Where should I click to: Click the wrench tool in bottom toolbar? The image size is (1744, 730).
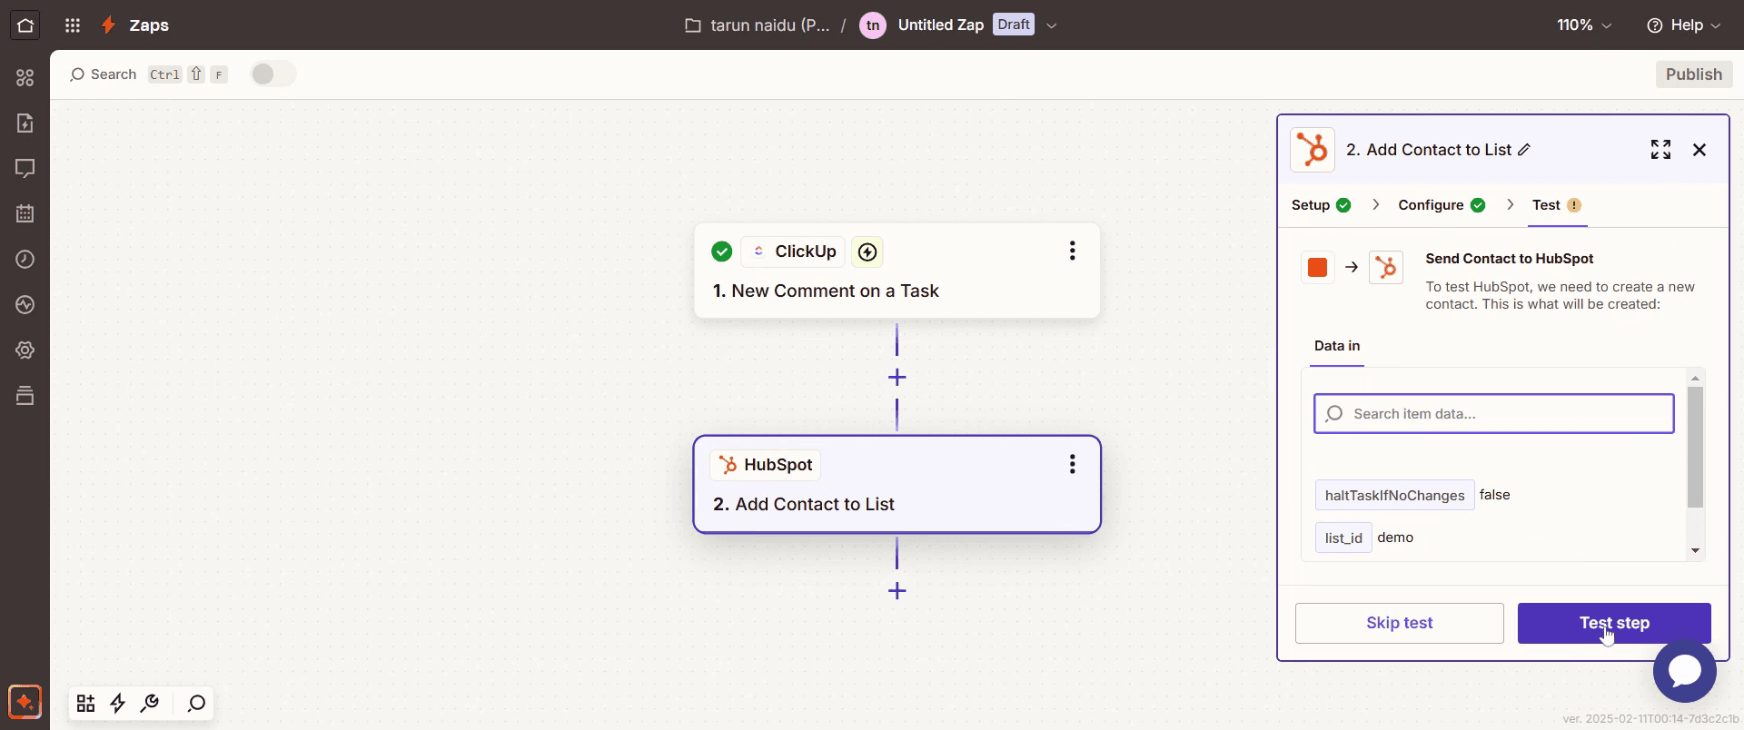pyautogui.click(x=150, y=703)
